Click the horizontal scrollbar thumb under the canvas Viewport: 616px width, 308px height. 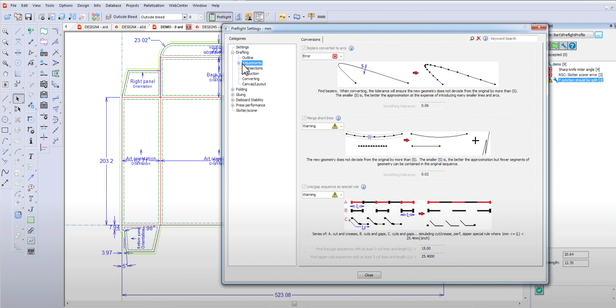pyautogui.click(x=294, y=304)
